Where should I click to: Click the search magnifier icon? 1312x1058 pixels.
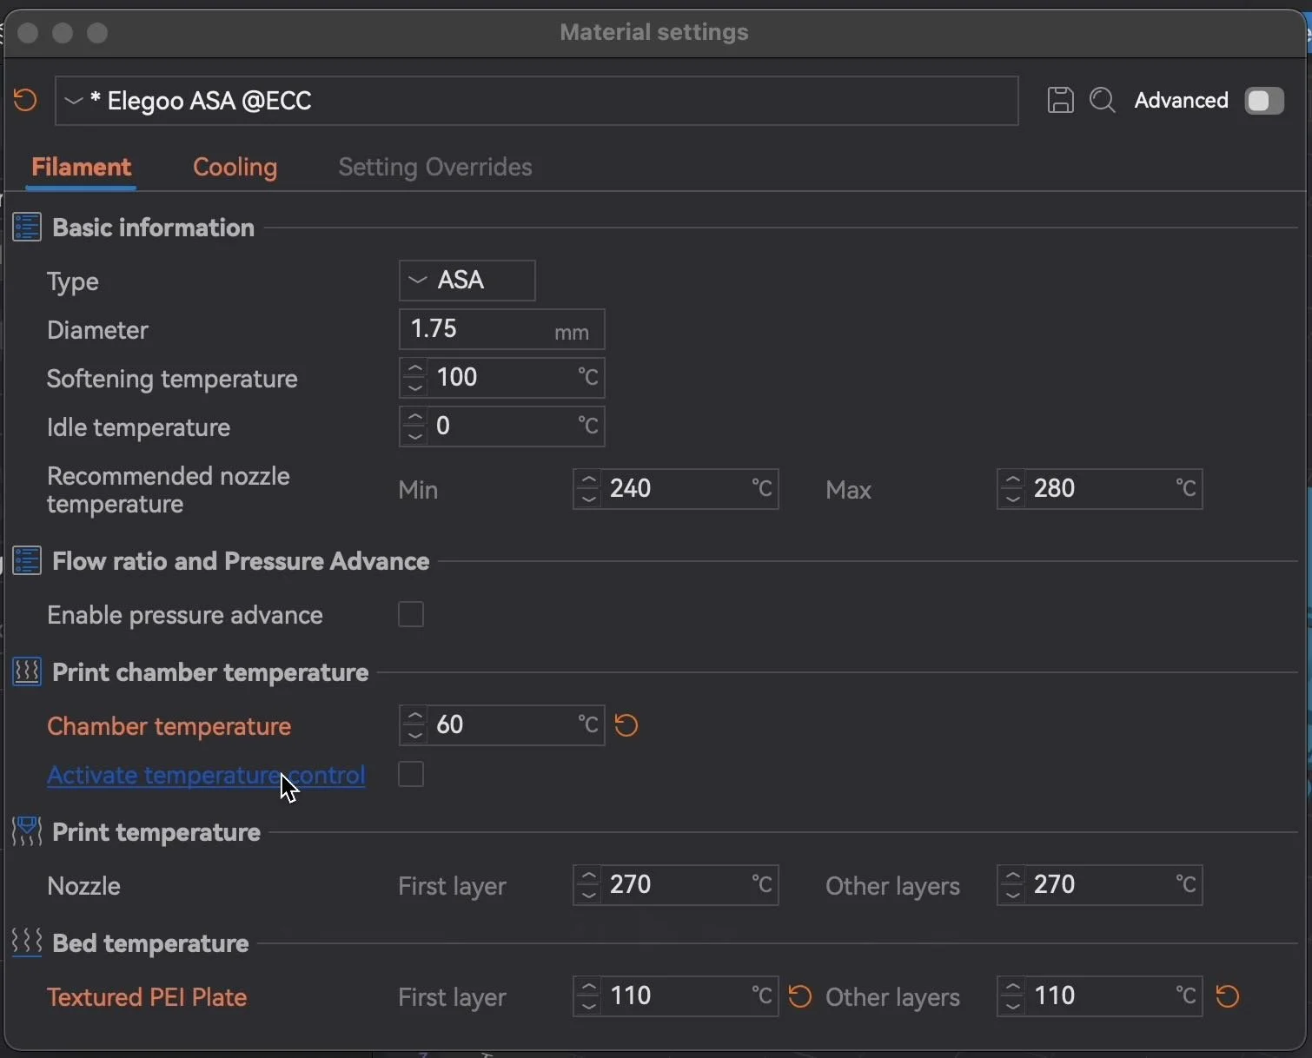click(x=1103, y=101)
